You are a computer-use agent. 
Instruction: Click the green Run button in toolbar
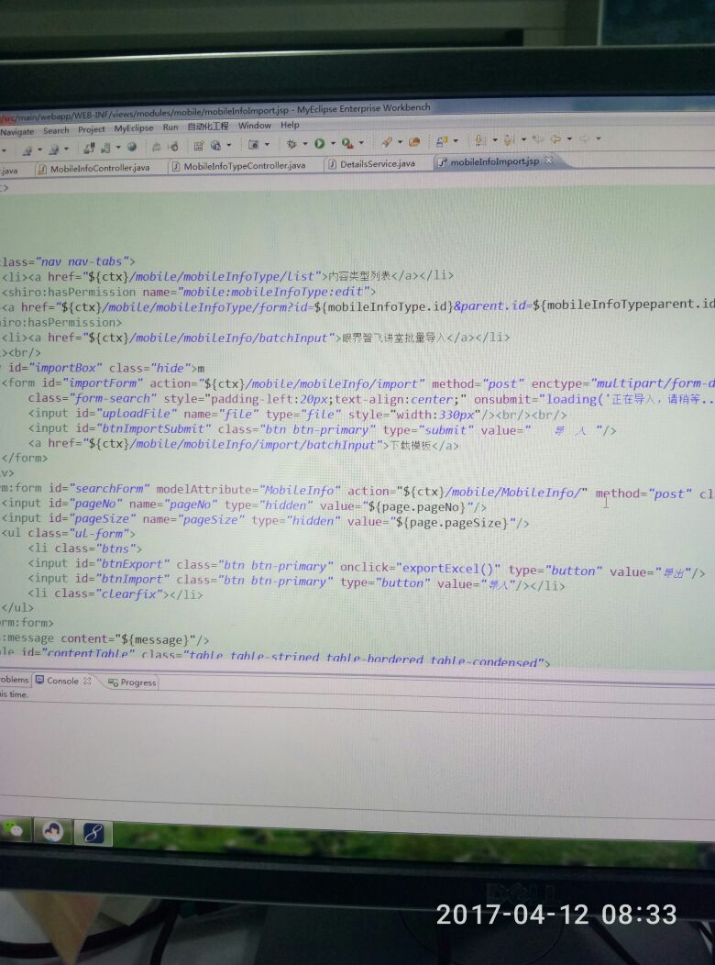319,144
